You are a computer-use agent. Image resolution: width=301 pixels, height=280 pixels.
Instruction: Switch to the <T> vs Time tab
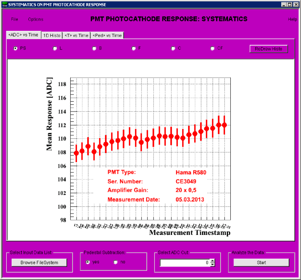tap(77, 36)
